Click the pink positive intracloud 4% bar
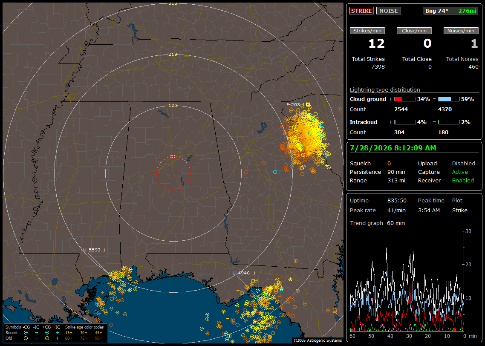 [405, 122]
